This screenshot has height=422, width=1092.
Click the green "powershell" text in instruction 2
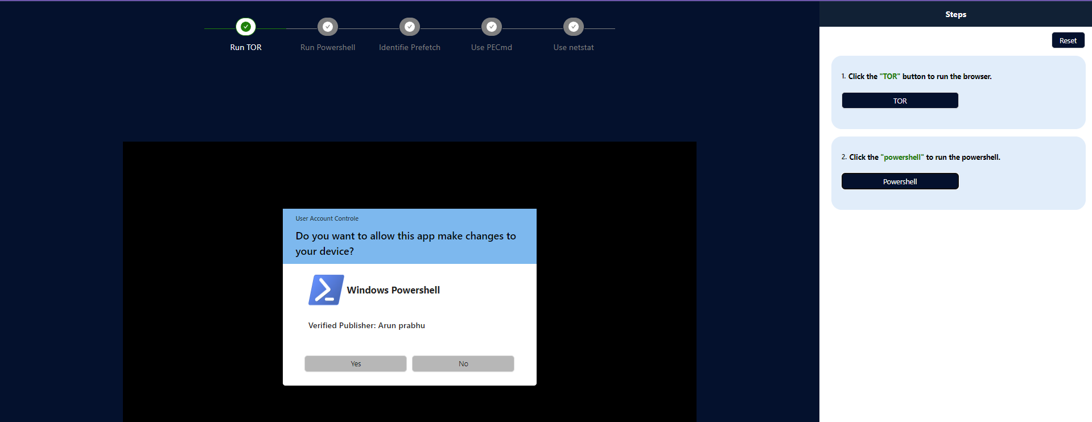coord(902,158)
